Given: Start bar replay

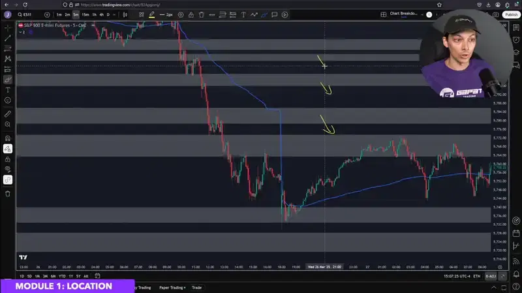Looking at the screenshot, I should tap(285, 14).
